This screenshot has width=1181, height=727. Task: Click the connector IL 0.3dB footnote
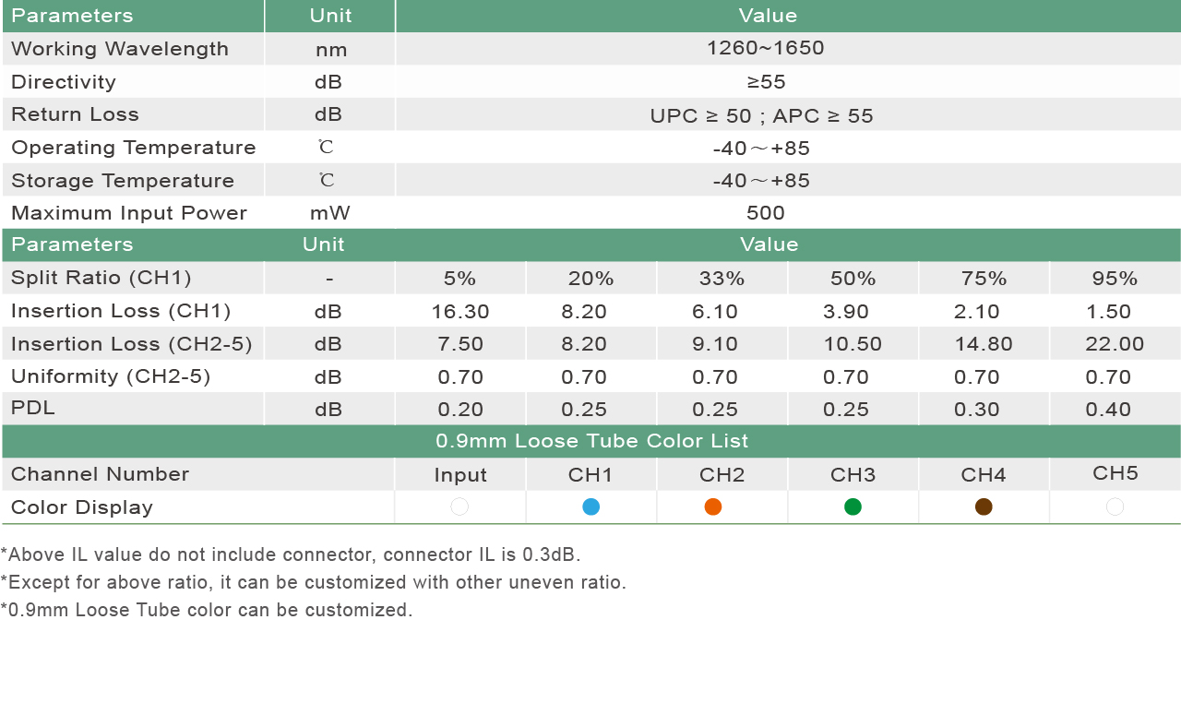tap(291, 554)
